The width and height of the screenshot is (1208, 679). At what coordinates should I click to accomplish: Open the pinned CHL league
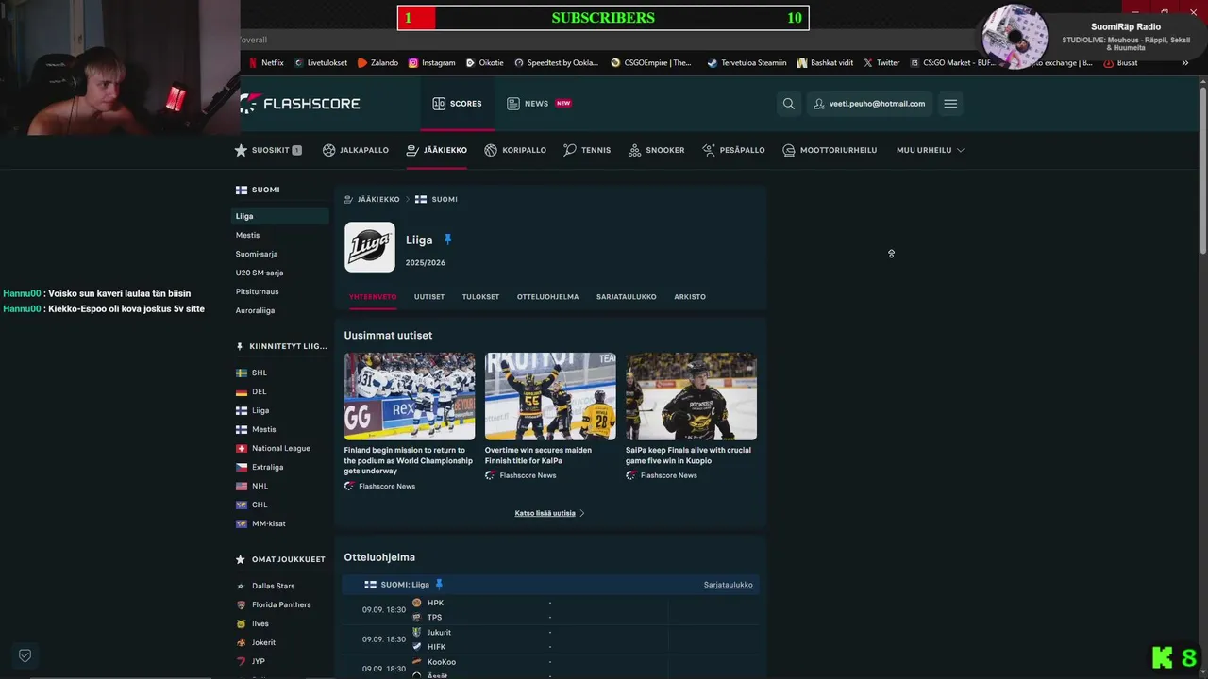coord(260,505)
